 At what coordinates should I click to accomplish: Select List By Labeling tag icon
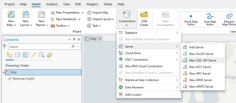point(50,55)
